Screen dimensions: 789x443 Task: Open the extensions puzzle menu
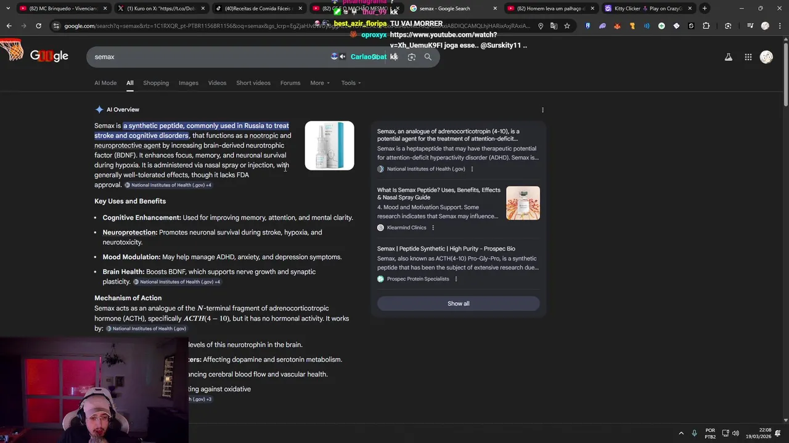706,26
